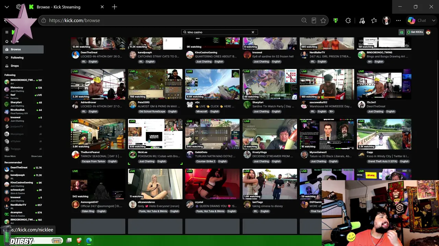Image resolution: width=439 pixels, height=246 pixels.
Task: Open the Browse page in sidebar
Action: (x=23, y=49)
